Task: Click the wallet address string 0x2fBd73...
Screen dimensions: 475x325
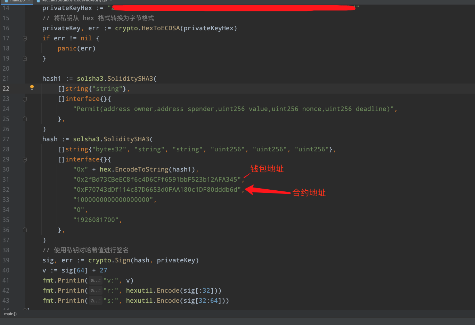Action: [157, 180]
